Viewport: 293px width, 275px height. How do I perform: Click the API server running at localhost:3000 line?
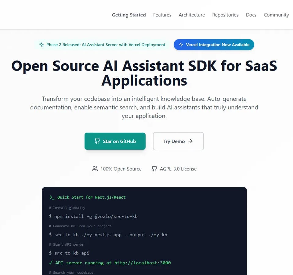(x=110, y=263)
